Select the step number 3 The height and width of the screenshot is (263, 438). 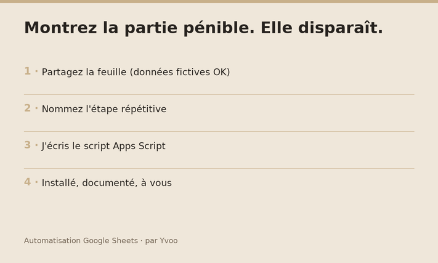pos(27,145)
